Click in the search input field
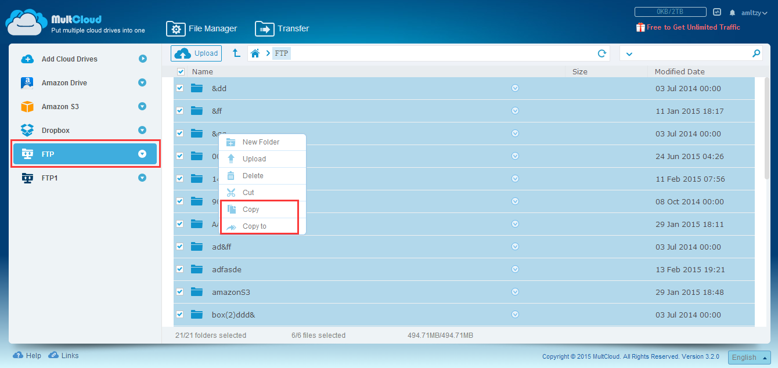The width and height of the screenshot is (778, 368). tap(692, 53)
